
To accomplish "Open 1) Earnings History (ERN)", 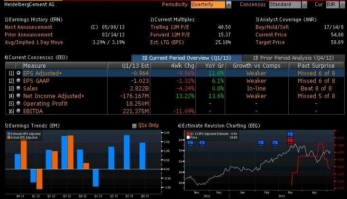I will pyautogui.click(x=34, y=20).
